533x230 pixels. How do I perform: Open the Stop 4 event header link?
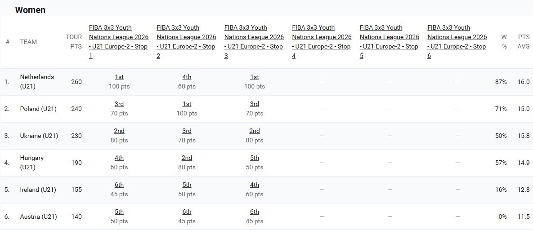(x=322, y=42)
